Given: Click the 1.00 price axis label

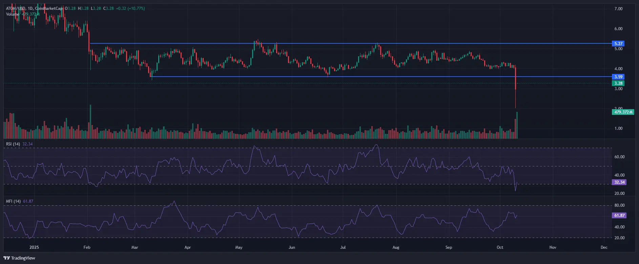Looking at the screenshot, I should pos(619,128).
